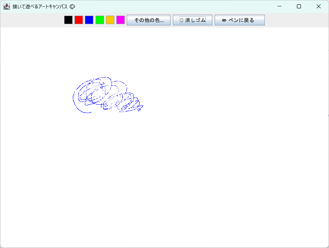Click the art canvas app icon in the title bar

point(6,6)
